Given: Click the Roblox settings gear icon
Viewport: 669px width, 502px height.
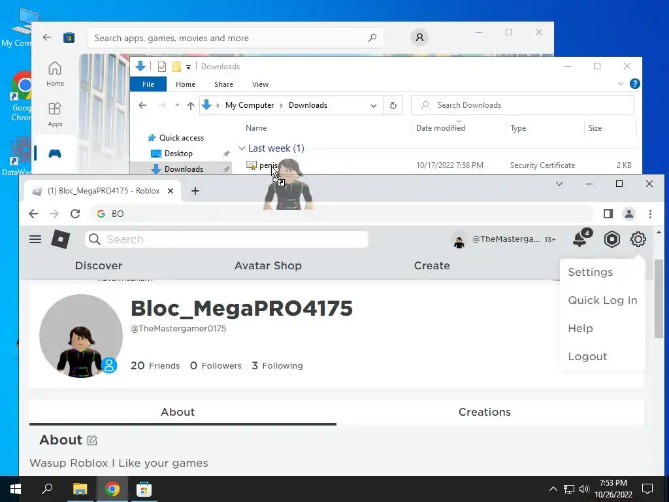Looking at the screenshot, I should click(638, 239).
